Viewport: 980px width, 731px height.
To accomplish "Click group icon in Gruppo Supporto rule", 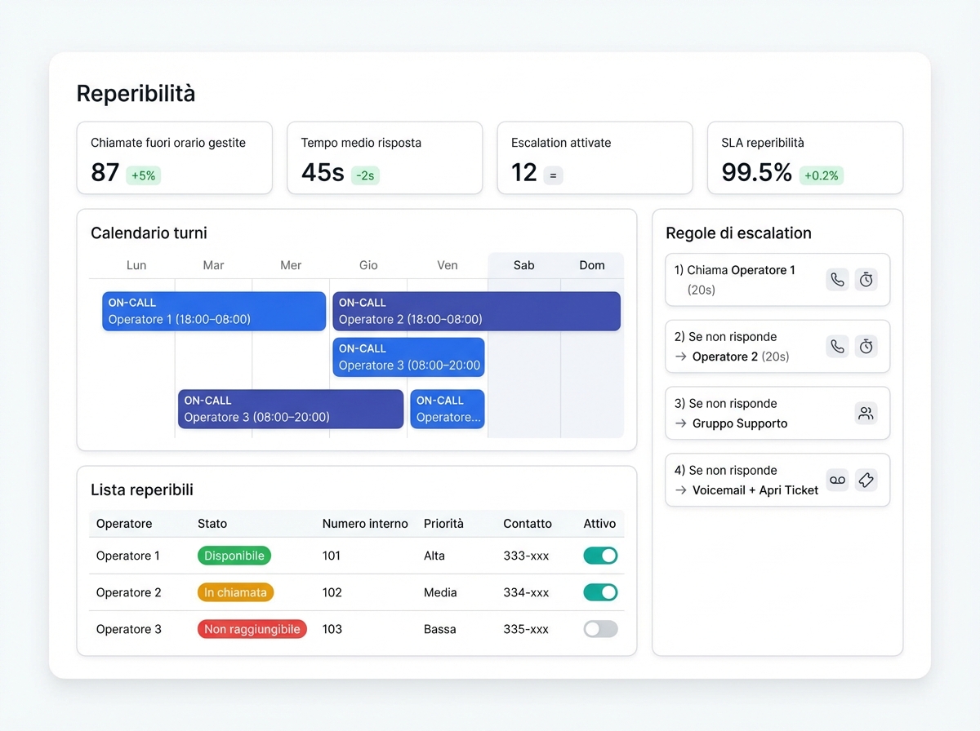I will pos(866,414).
